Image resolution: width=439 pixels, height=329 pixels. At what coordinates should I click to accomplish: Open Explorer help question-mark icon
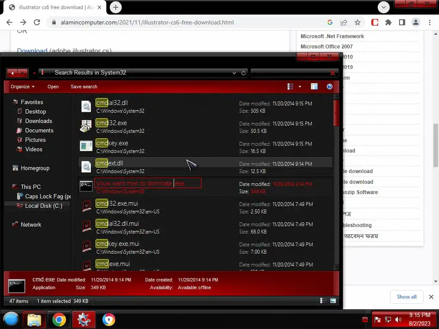pos(330,87)
